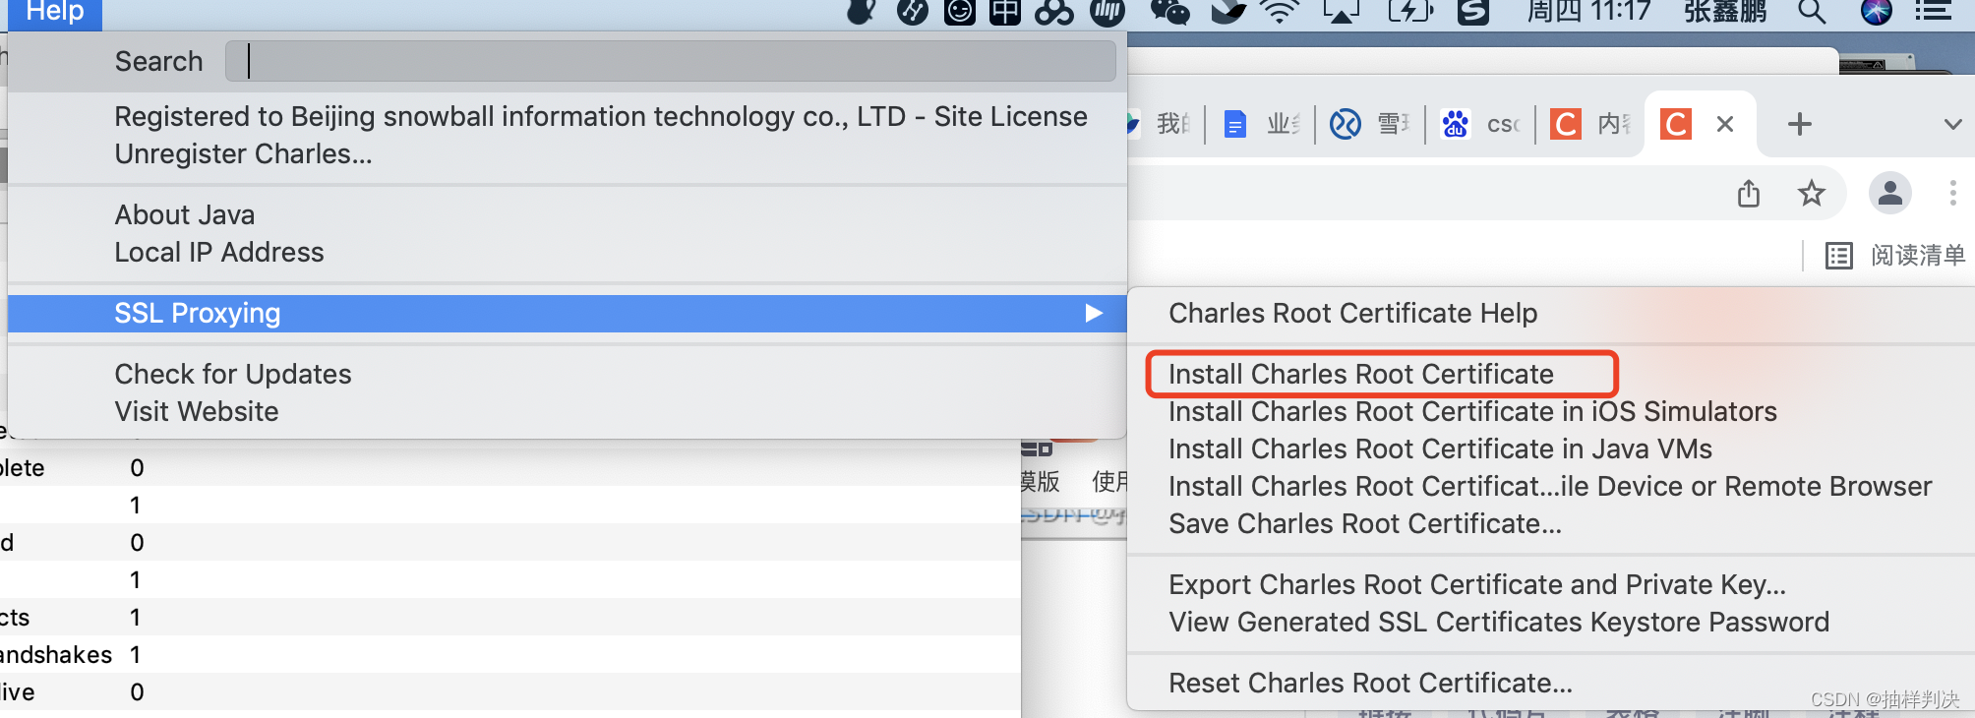This screenshot has height=718, width=1975.
Task: Choose Check for Updates
Action: pyautogui.click(x=232, y=375)
